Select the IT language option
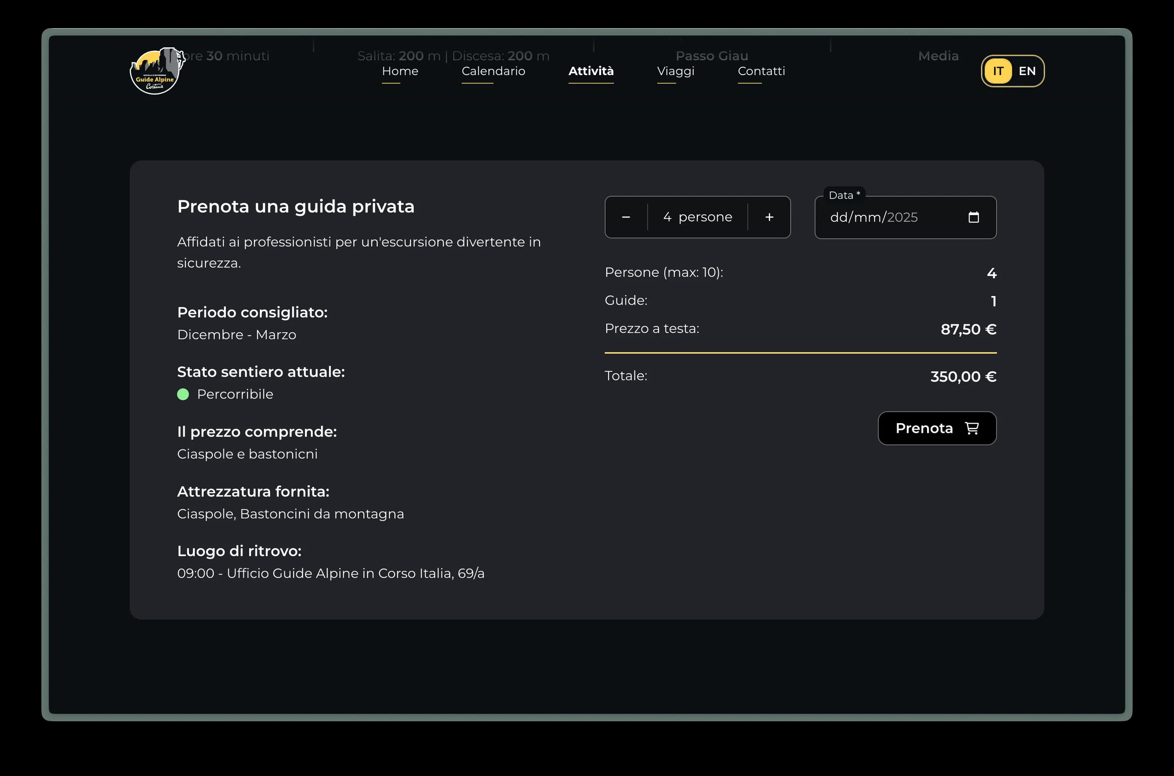 point(998,71)
